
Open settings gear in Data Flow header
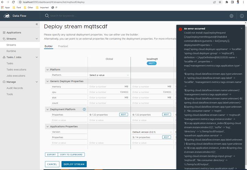coord(231,16)
